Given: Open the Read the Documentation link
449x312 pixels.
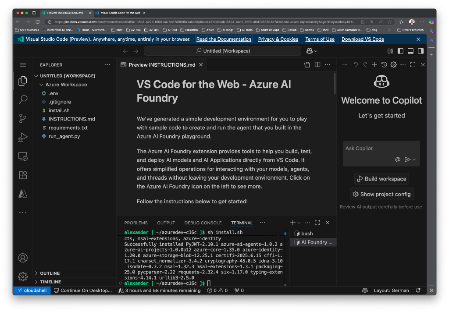Looking at the screenshot, I should (x=224, y=39).
